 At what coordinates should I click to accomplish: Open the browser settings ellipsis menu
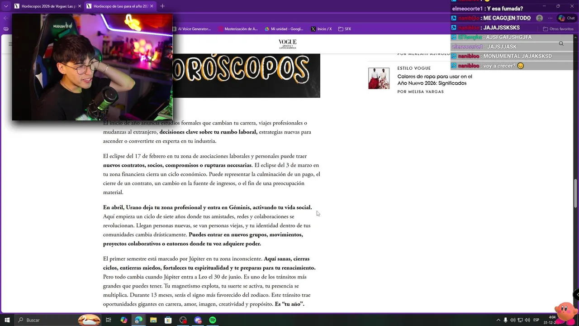550,18
